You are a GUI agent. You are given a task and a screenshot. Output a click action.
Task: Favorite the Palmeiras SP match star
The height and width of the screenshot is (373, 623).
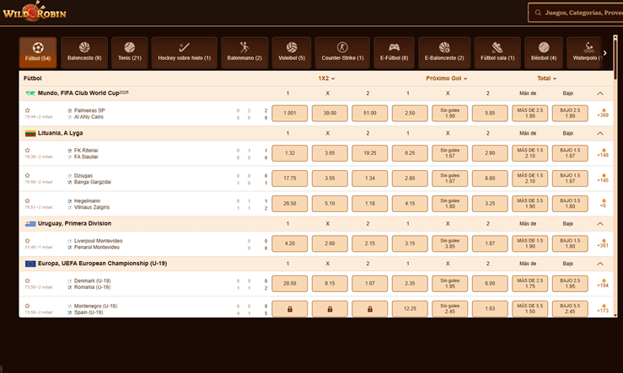coord(27,110)
